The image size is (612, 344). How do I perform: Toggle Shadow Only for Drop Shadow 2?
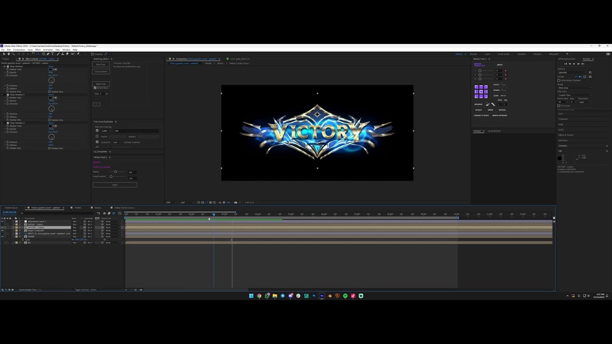point(50,120)
